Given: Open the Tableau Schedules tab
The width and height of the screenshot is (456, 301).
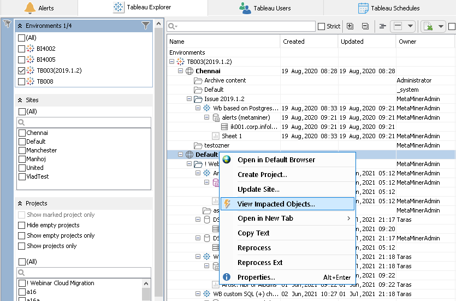Looking at the screenshot, I should point(389,8).
